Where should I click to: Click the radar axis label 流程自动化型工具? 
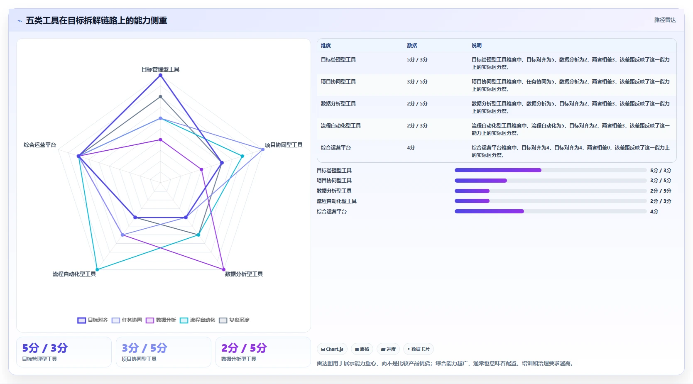point(74,274)
